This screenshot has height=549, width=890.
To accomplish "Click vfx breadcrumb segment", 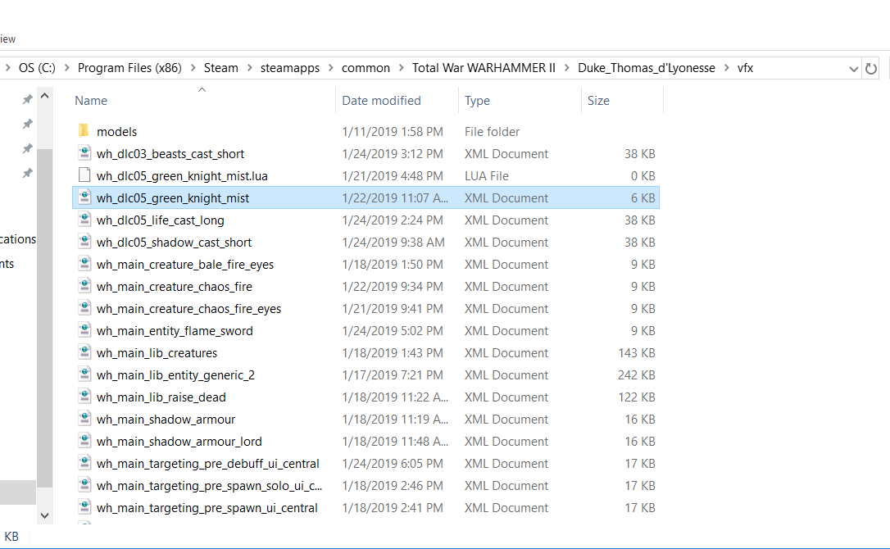I will click(745, 67).
